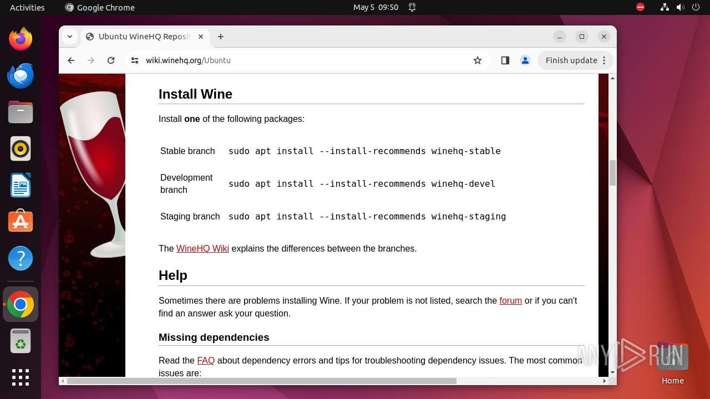The width and height of the screenshot is (710, 399).
Task: Select the Ubuntu WineHQ Repository tab
Action: pos(145,37)
